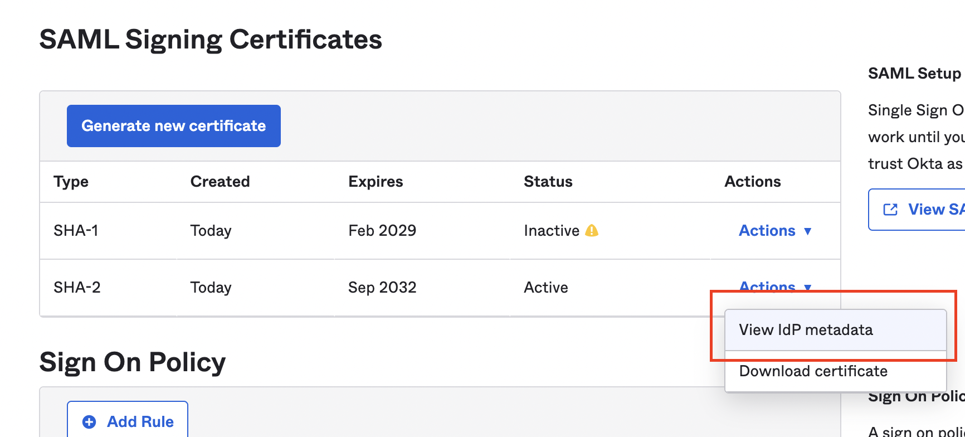Click the plus icon in Add Rule
The height and width of the screenshot is (437, 965).
(89, 422)
